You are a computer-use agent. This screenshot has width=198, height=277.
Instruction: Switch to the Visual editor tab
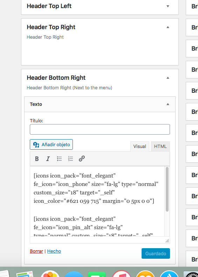coord(140,146)
